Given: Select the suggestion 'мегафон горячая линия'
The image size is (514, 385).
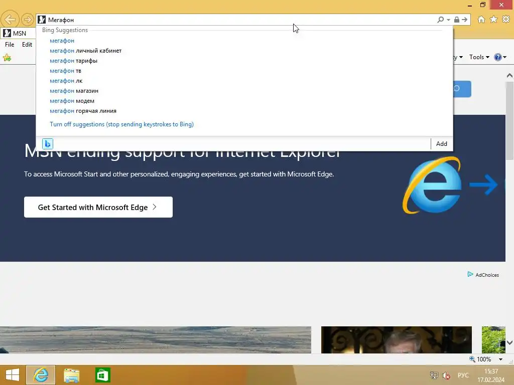Looking at the screenshot, I should 83,111.
